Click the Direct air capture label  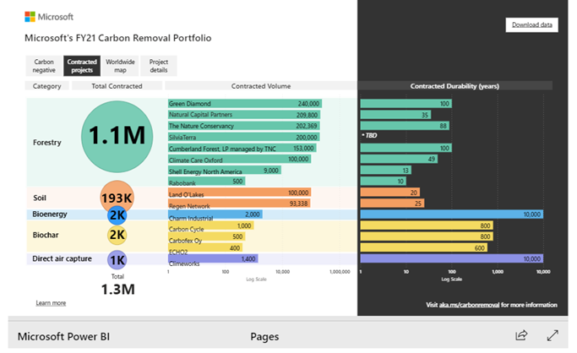point(62,258)
